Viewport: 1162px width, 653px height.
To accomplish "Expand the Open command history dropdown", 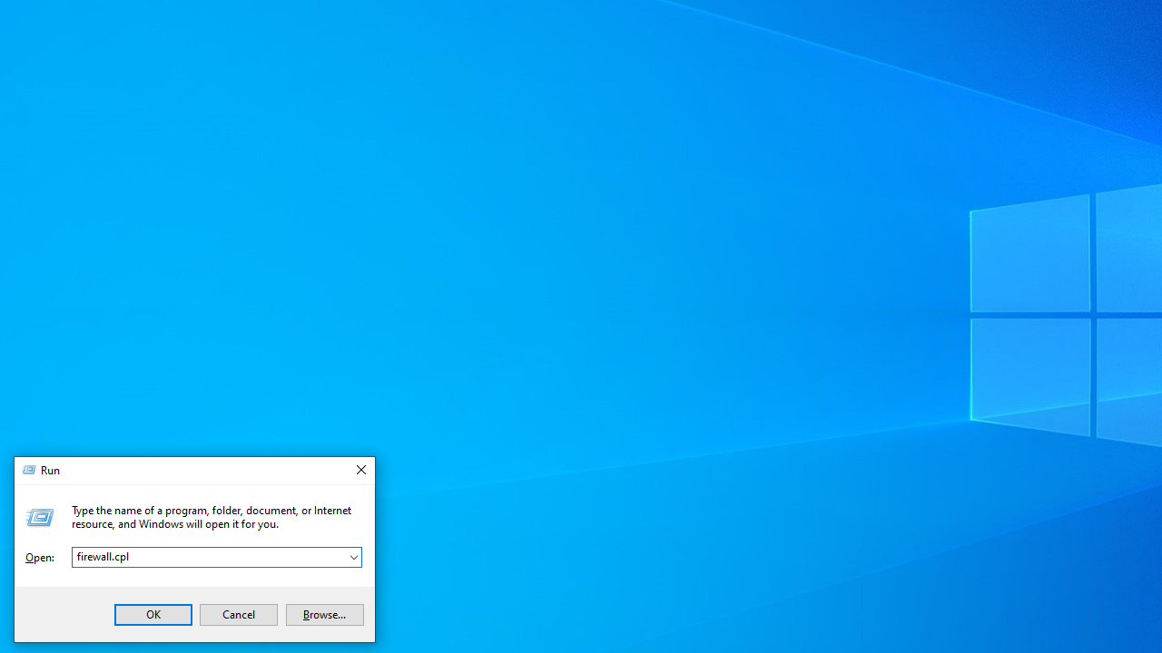I will [354, 557].
